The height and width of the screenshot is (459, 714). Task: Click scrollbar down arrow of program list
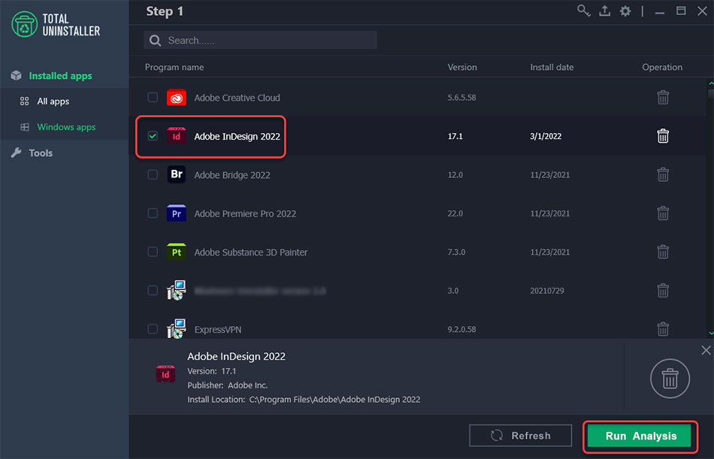[711, 334]
